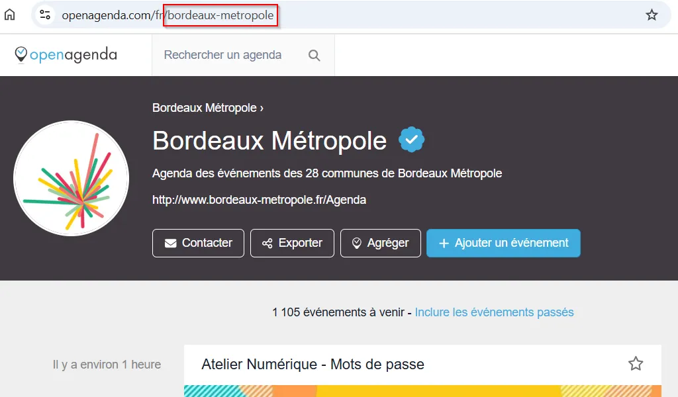Click the Agréger button
The image size is (678, 397).
pyautogui.click(x=381, y=243)
